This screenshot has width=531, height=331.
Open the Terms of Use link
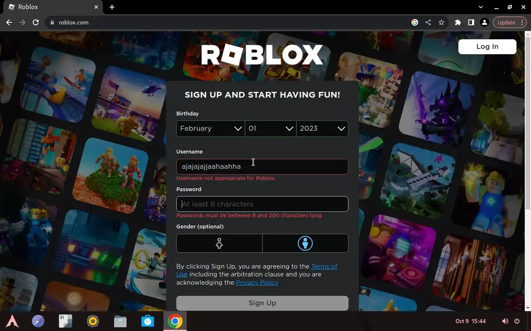[x=257, y=270]
